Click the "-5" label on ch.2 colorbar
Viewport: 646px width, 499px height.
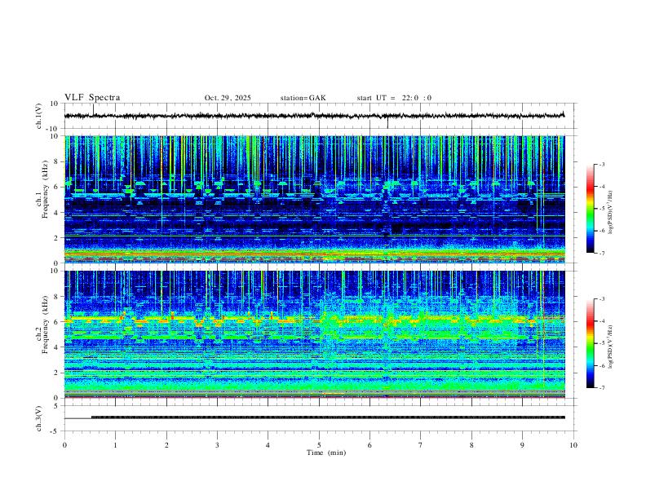click(601, 343)
